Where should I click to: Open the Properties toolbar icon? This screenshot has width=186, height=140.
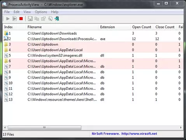pos(44,19)
